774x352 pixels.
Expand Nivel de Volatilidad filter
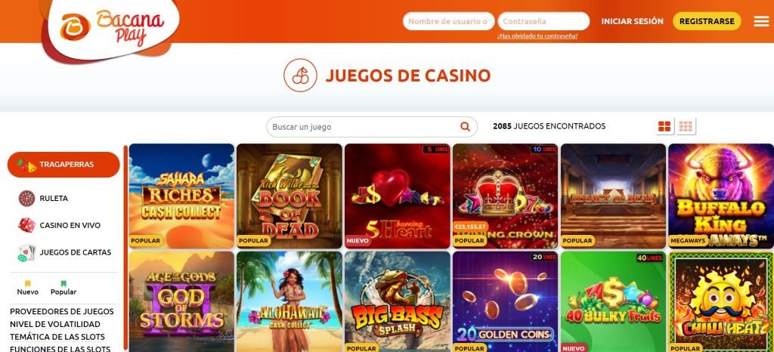coord(54,324)
